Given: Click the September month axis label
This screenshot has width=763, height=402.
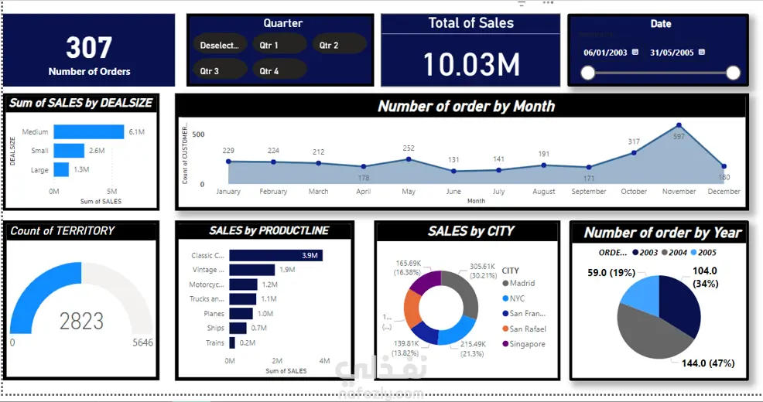Looking at the screenshot, I should click(589, 192).
